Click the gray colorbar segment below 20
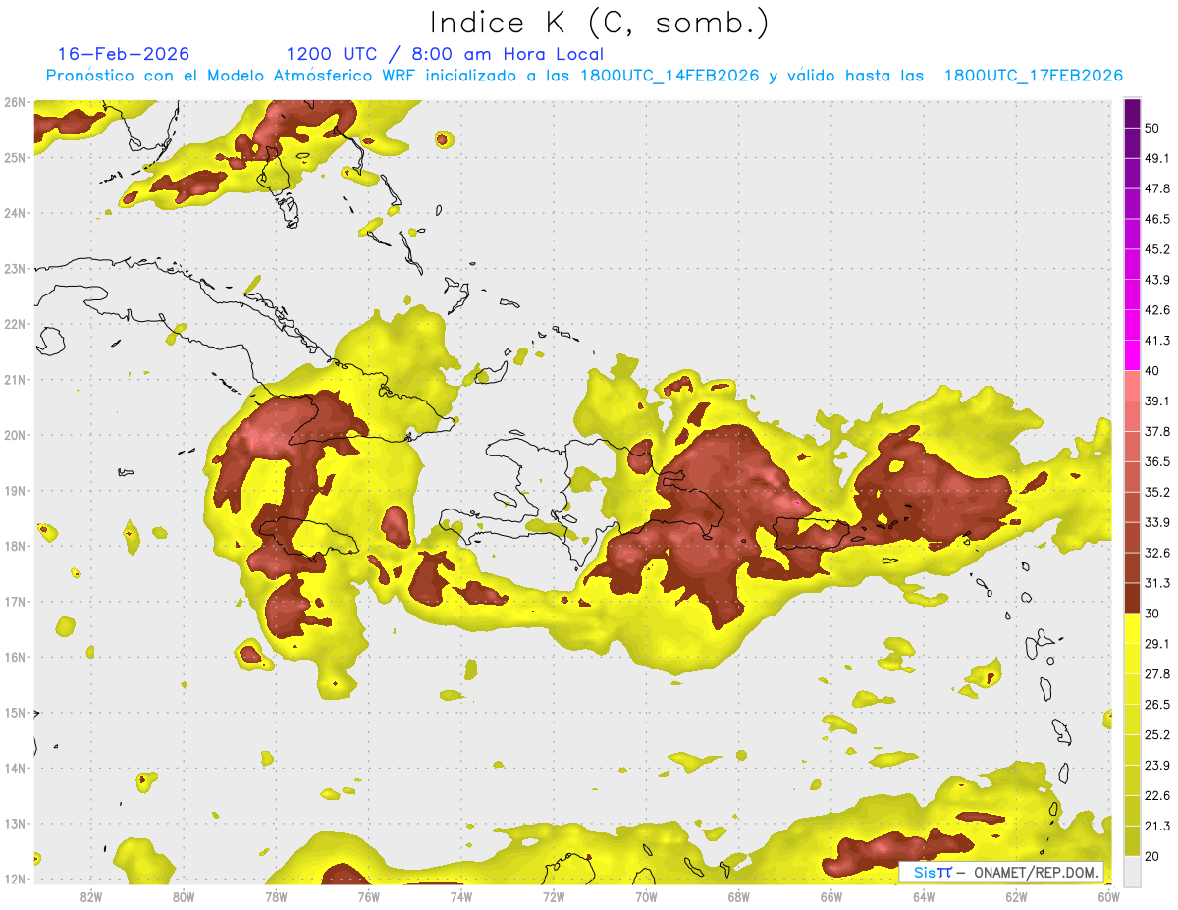Viewport: 1178px width, 910px height. [x=1132, y=870]
